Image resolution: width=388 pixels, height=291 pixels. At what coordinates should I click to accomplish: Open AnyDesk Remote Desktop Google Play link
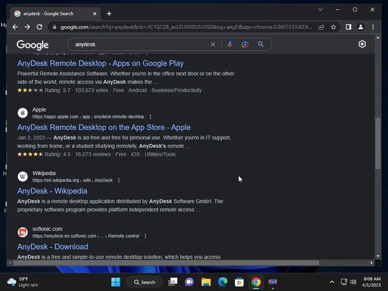point(100,63)
